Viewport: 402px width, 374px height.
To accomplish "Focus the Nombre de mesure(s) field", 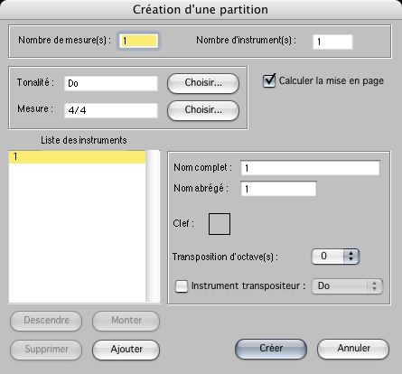I will tap(138, 41).
